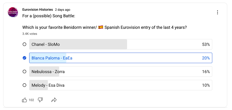Click the Eurovision Histories channel avatar
232x110 pixels.
pos(13,12)
